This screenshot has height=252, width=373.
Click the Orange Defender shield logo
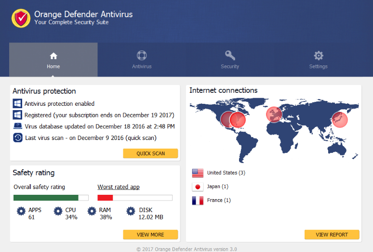point(21,18)
